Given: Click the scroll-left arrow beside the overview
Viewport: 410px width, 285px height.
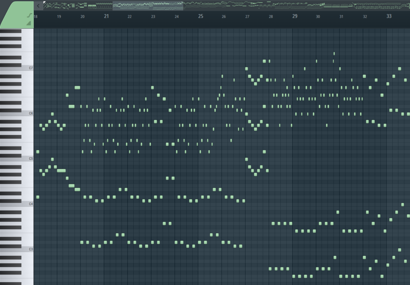Looking at the screenshot, I should tap(38, 6).
